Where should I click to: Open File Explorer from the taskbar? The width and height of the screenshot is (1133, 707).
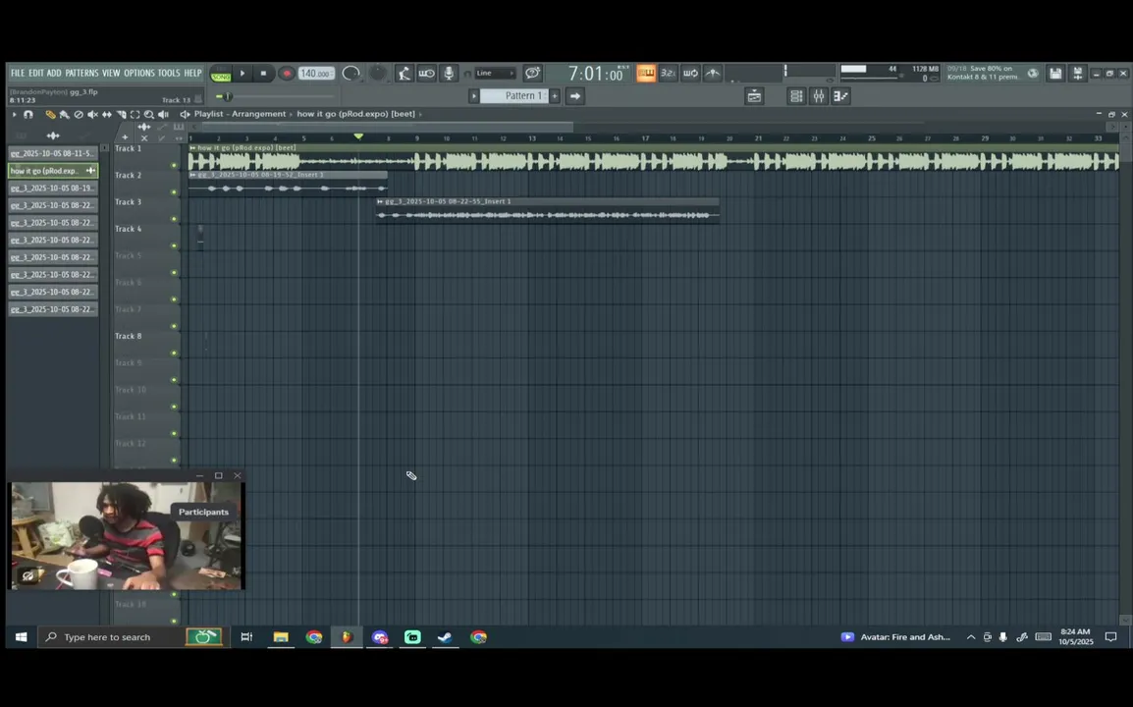[281, 637]
